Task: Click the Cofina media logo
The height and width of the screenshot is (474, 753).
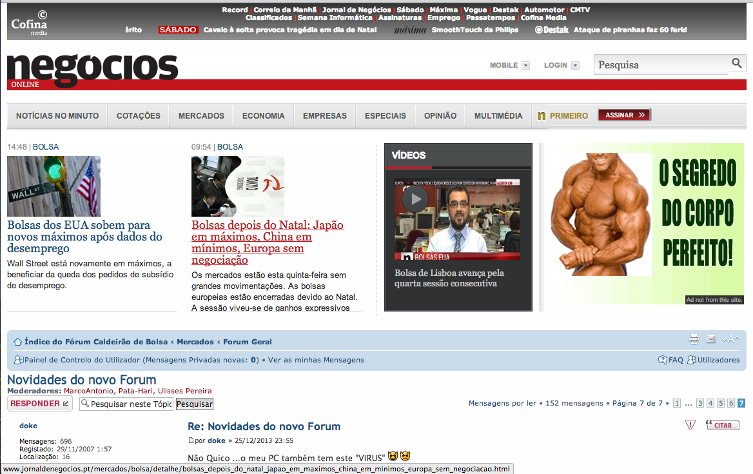Action: click(29, 23)
